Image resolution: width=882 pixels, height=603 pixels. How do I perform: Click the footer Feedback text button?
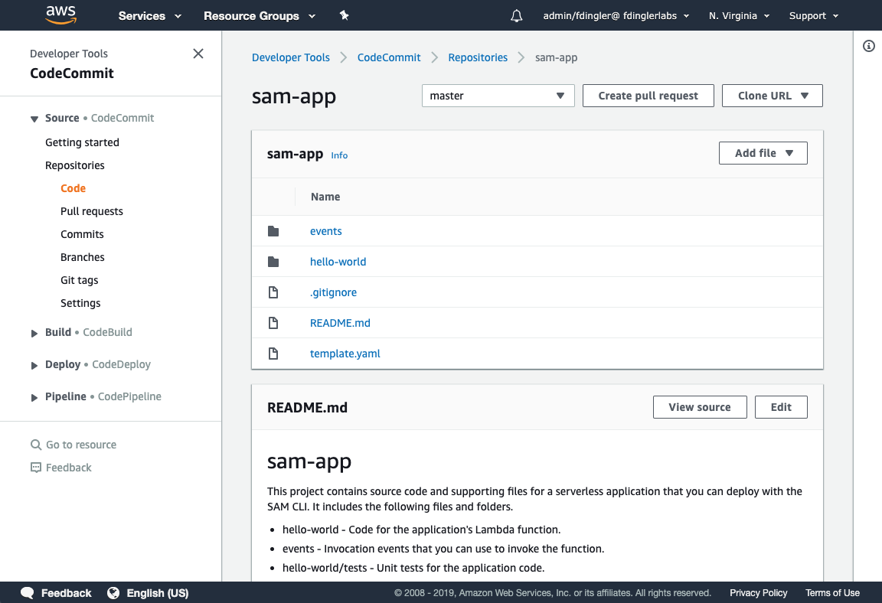coord(67,593)
